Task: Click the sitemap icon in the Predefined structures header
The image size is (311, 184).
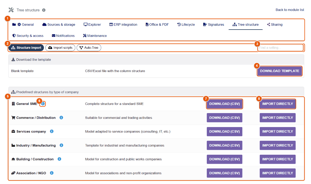Action: (x=13, y=92)
